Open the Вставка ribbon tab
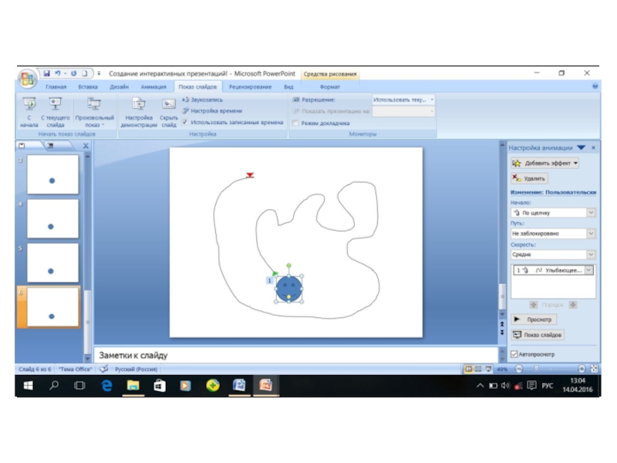 [87, 87]
